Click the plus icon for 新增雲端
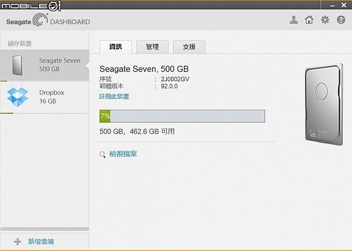This screenshot has width=352, height=251. pyautogui.click(x=18, y=241)
